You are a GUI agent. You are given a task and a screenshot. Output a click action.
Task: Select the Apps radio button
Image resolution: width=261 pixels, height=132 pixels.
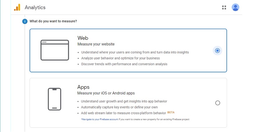click(x=218, y=103)
